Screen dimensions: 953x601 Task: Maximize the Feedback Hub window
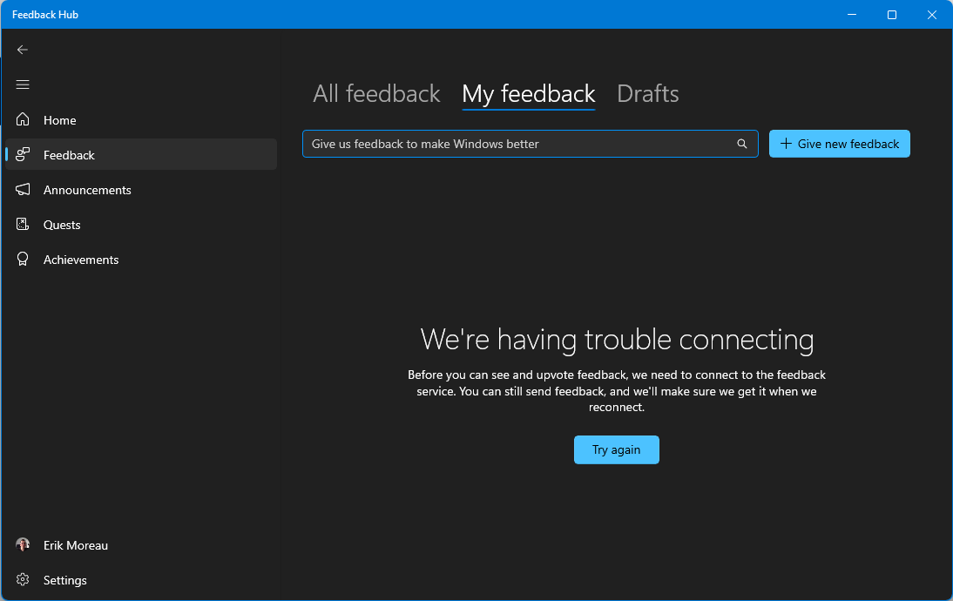point(892,15)
